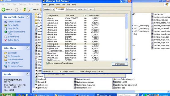Switch to the Applications tab

click(49, 9)
